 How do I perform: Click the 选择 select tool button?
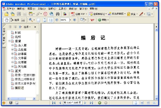pyautogui.click(x=15, y=20)
